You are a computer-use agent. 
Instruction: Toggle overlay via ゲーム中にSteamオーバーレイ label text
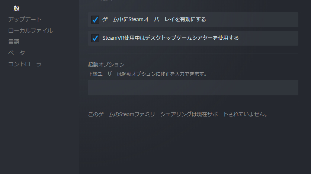pyautogui.click(x=154, y=19)
